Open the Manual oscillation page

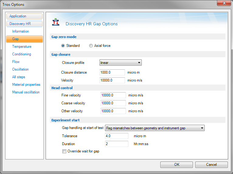26,92
